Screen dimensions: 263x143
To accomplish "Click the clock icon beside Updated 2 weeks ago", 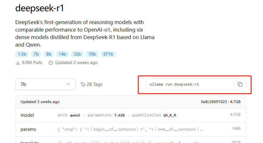I will coord(51,63).
